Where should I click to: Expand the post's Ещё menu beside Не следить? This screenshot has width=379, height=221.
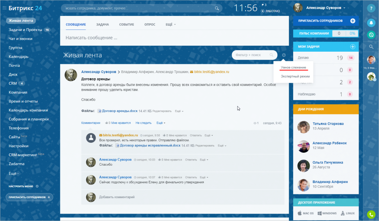point(161,123)
